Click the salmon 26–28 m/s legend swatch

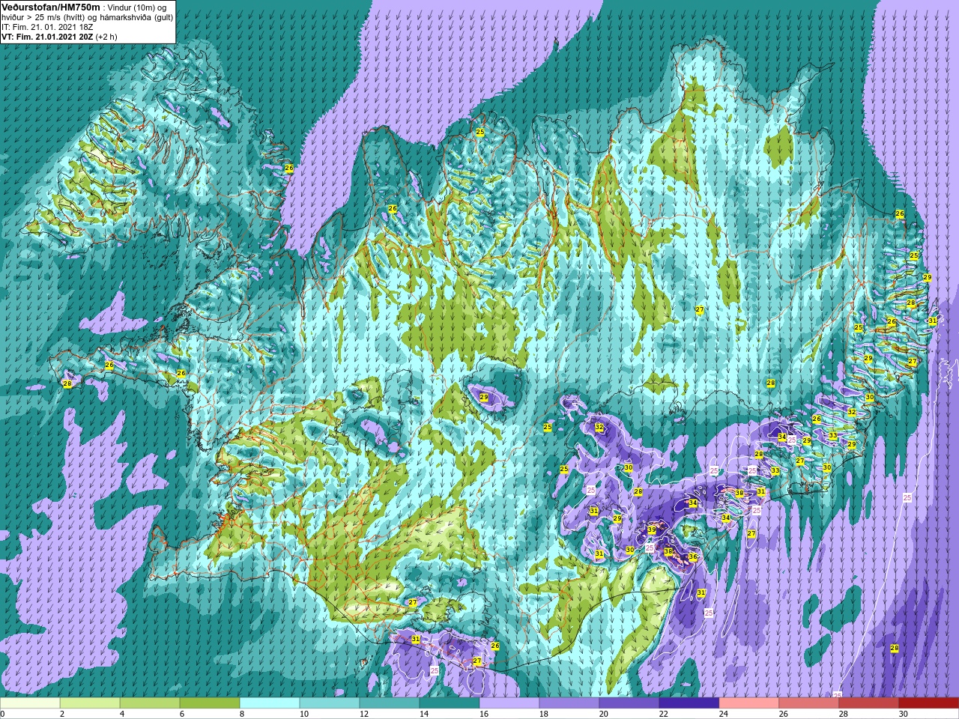(x=809, y=703)
